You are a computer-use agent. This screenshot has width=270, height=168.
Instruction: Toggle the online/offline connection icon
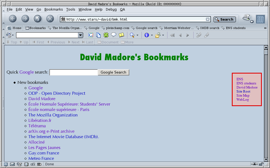[x=254, y=164]
